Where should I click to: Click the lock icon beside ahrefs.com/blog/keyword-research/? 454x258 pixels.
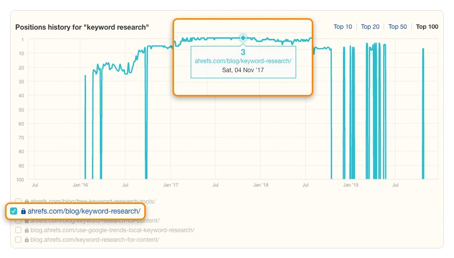[x=23, y=212]
